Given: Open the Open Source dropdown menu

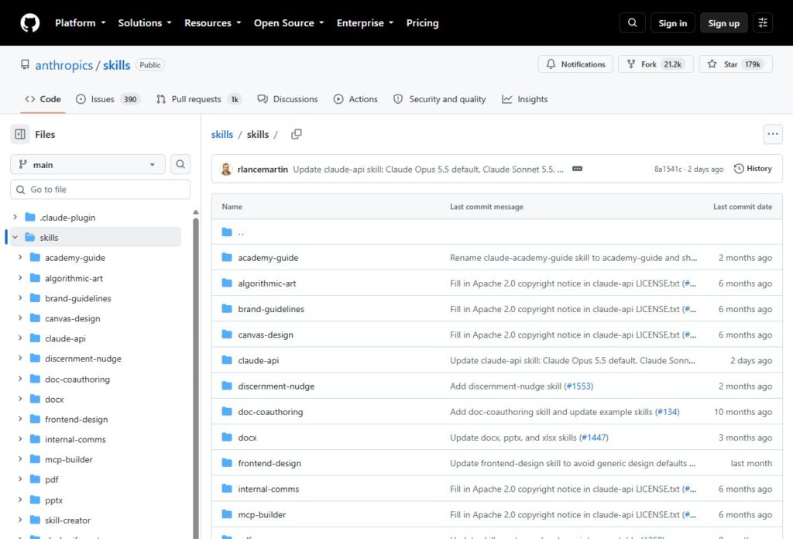Looking at the screenshot, I should 289,22.
